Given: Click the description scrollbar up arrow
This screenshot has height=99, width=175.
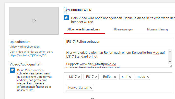Looking at the screenshot, I should tap(170, 51).
